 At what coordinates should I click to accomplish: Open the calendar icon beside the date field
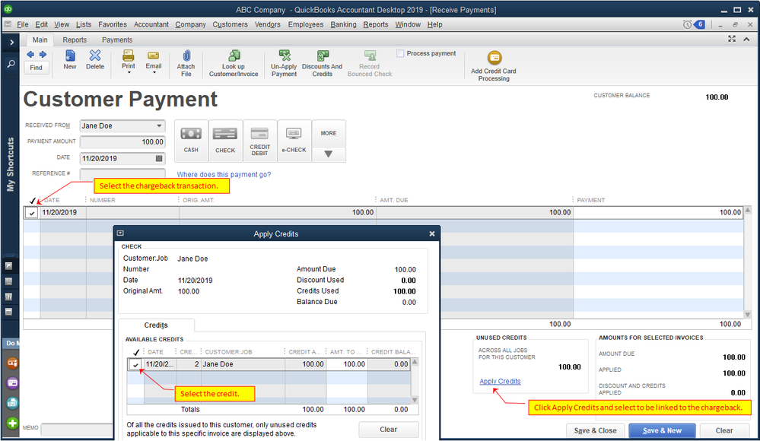(x=159, y=158)
